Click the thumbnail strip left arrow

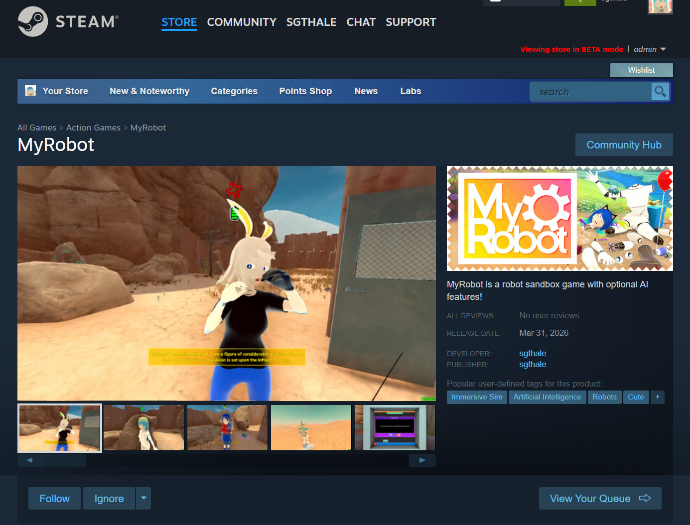pos(30,461)
